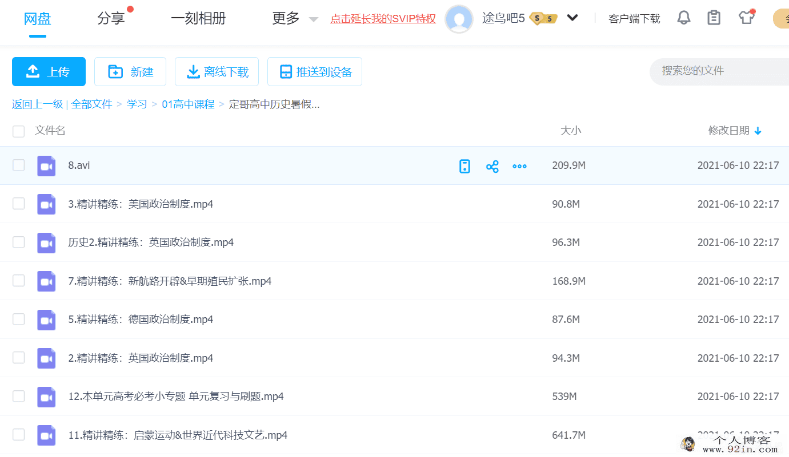This screenshot has width=789, height=457.
Task: Click the 新建 new folder button
Action: pyautogui.click(x=130, y=71)
